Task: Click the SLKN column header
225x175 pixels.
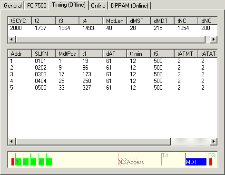Action: [x=44, y=54]
